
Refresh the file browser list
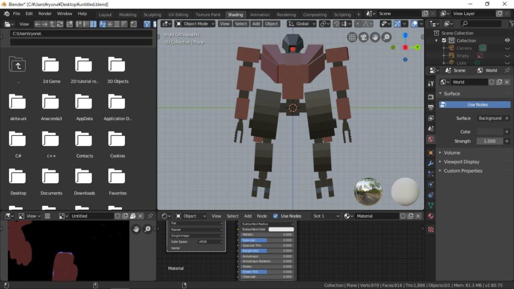(60, 24)
